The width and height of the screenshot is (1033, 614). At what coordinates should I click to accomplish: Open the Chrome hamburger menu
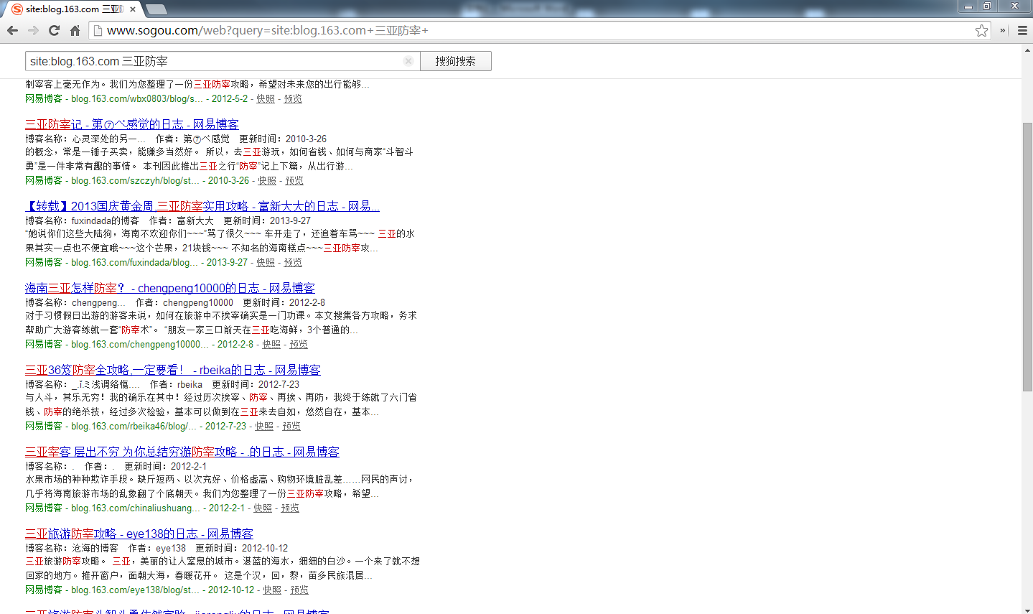click(1022, 30)
